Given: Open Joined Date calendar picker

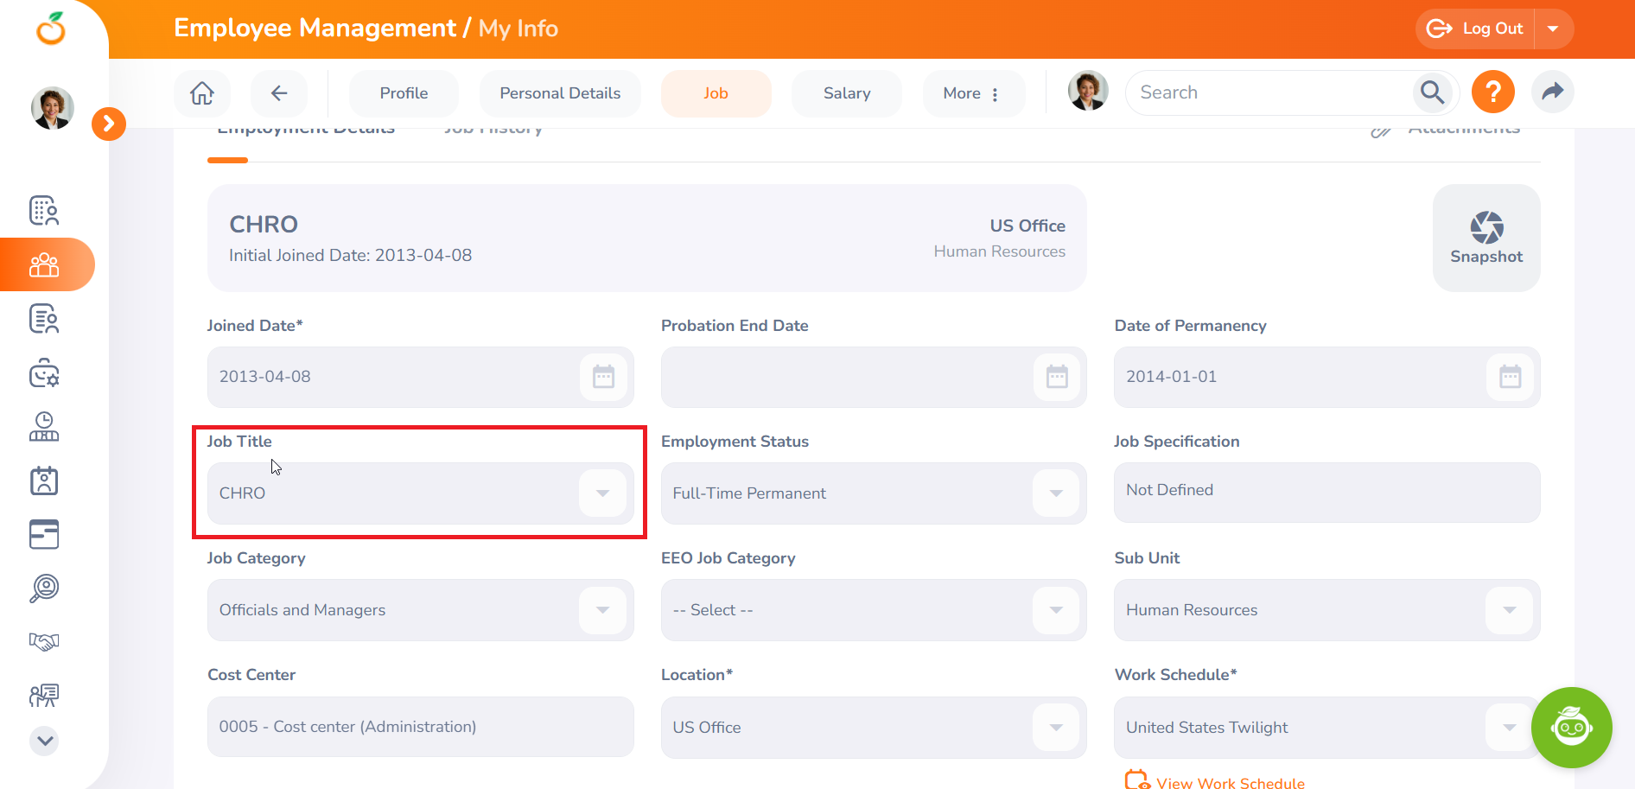Looking at the screenshot, I should 603,377.
